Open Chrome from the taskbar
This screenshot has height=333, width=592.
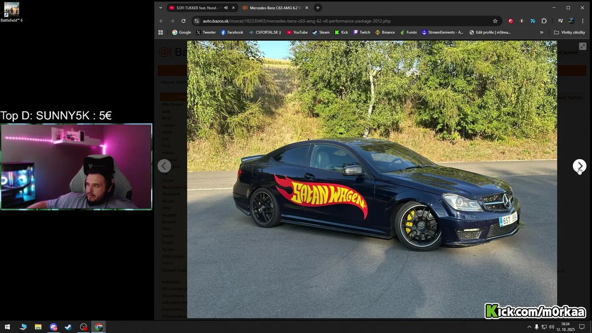[99, 327]
